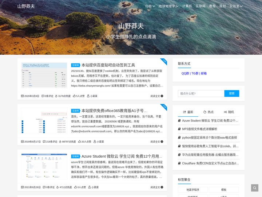Click the book icon beside the 华为云 post

coord(179,155)
